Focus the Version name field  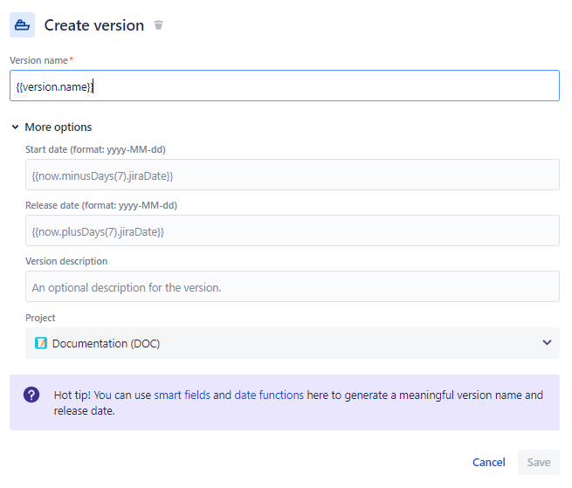[x=285, y=86]
